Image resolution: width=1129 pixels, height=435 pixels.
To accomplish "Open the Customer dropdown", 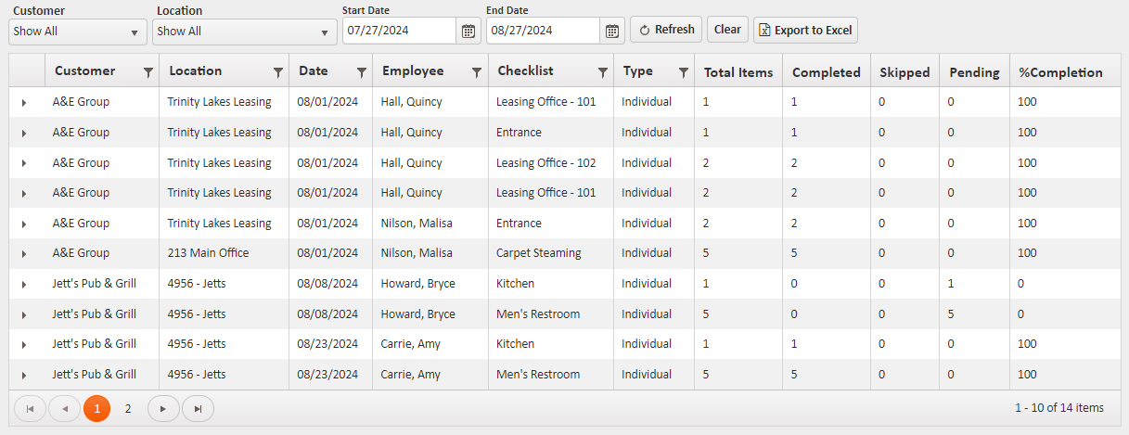I will [x=78, y=32].
